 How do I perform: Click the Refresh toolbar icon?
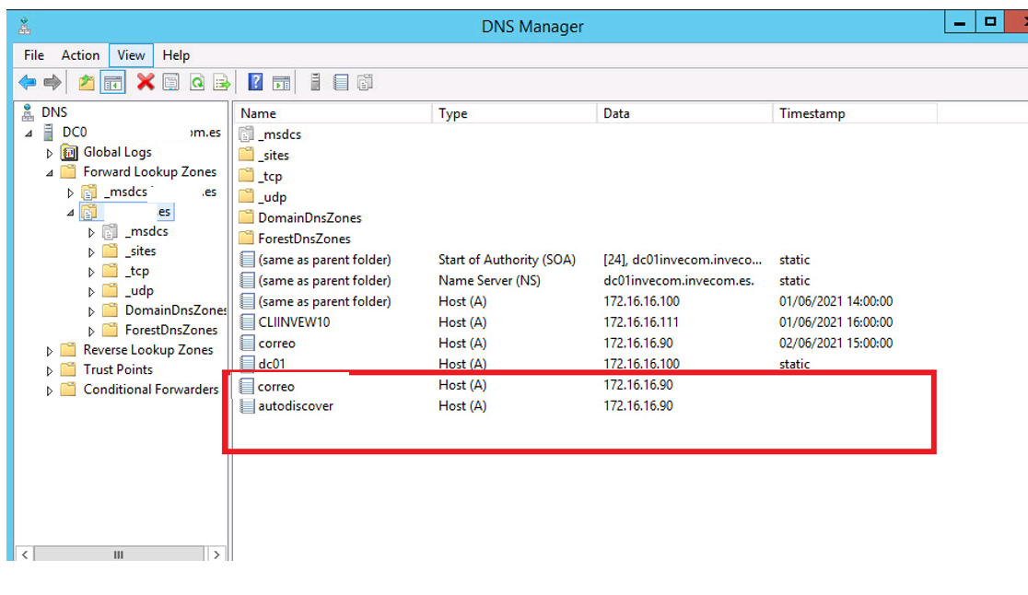point(197,83)
